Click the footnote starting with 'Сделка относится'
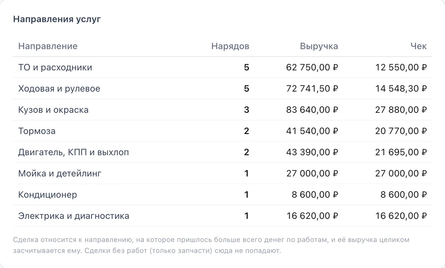The image size is (445, 268). [x=211, y=245]
